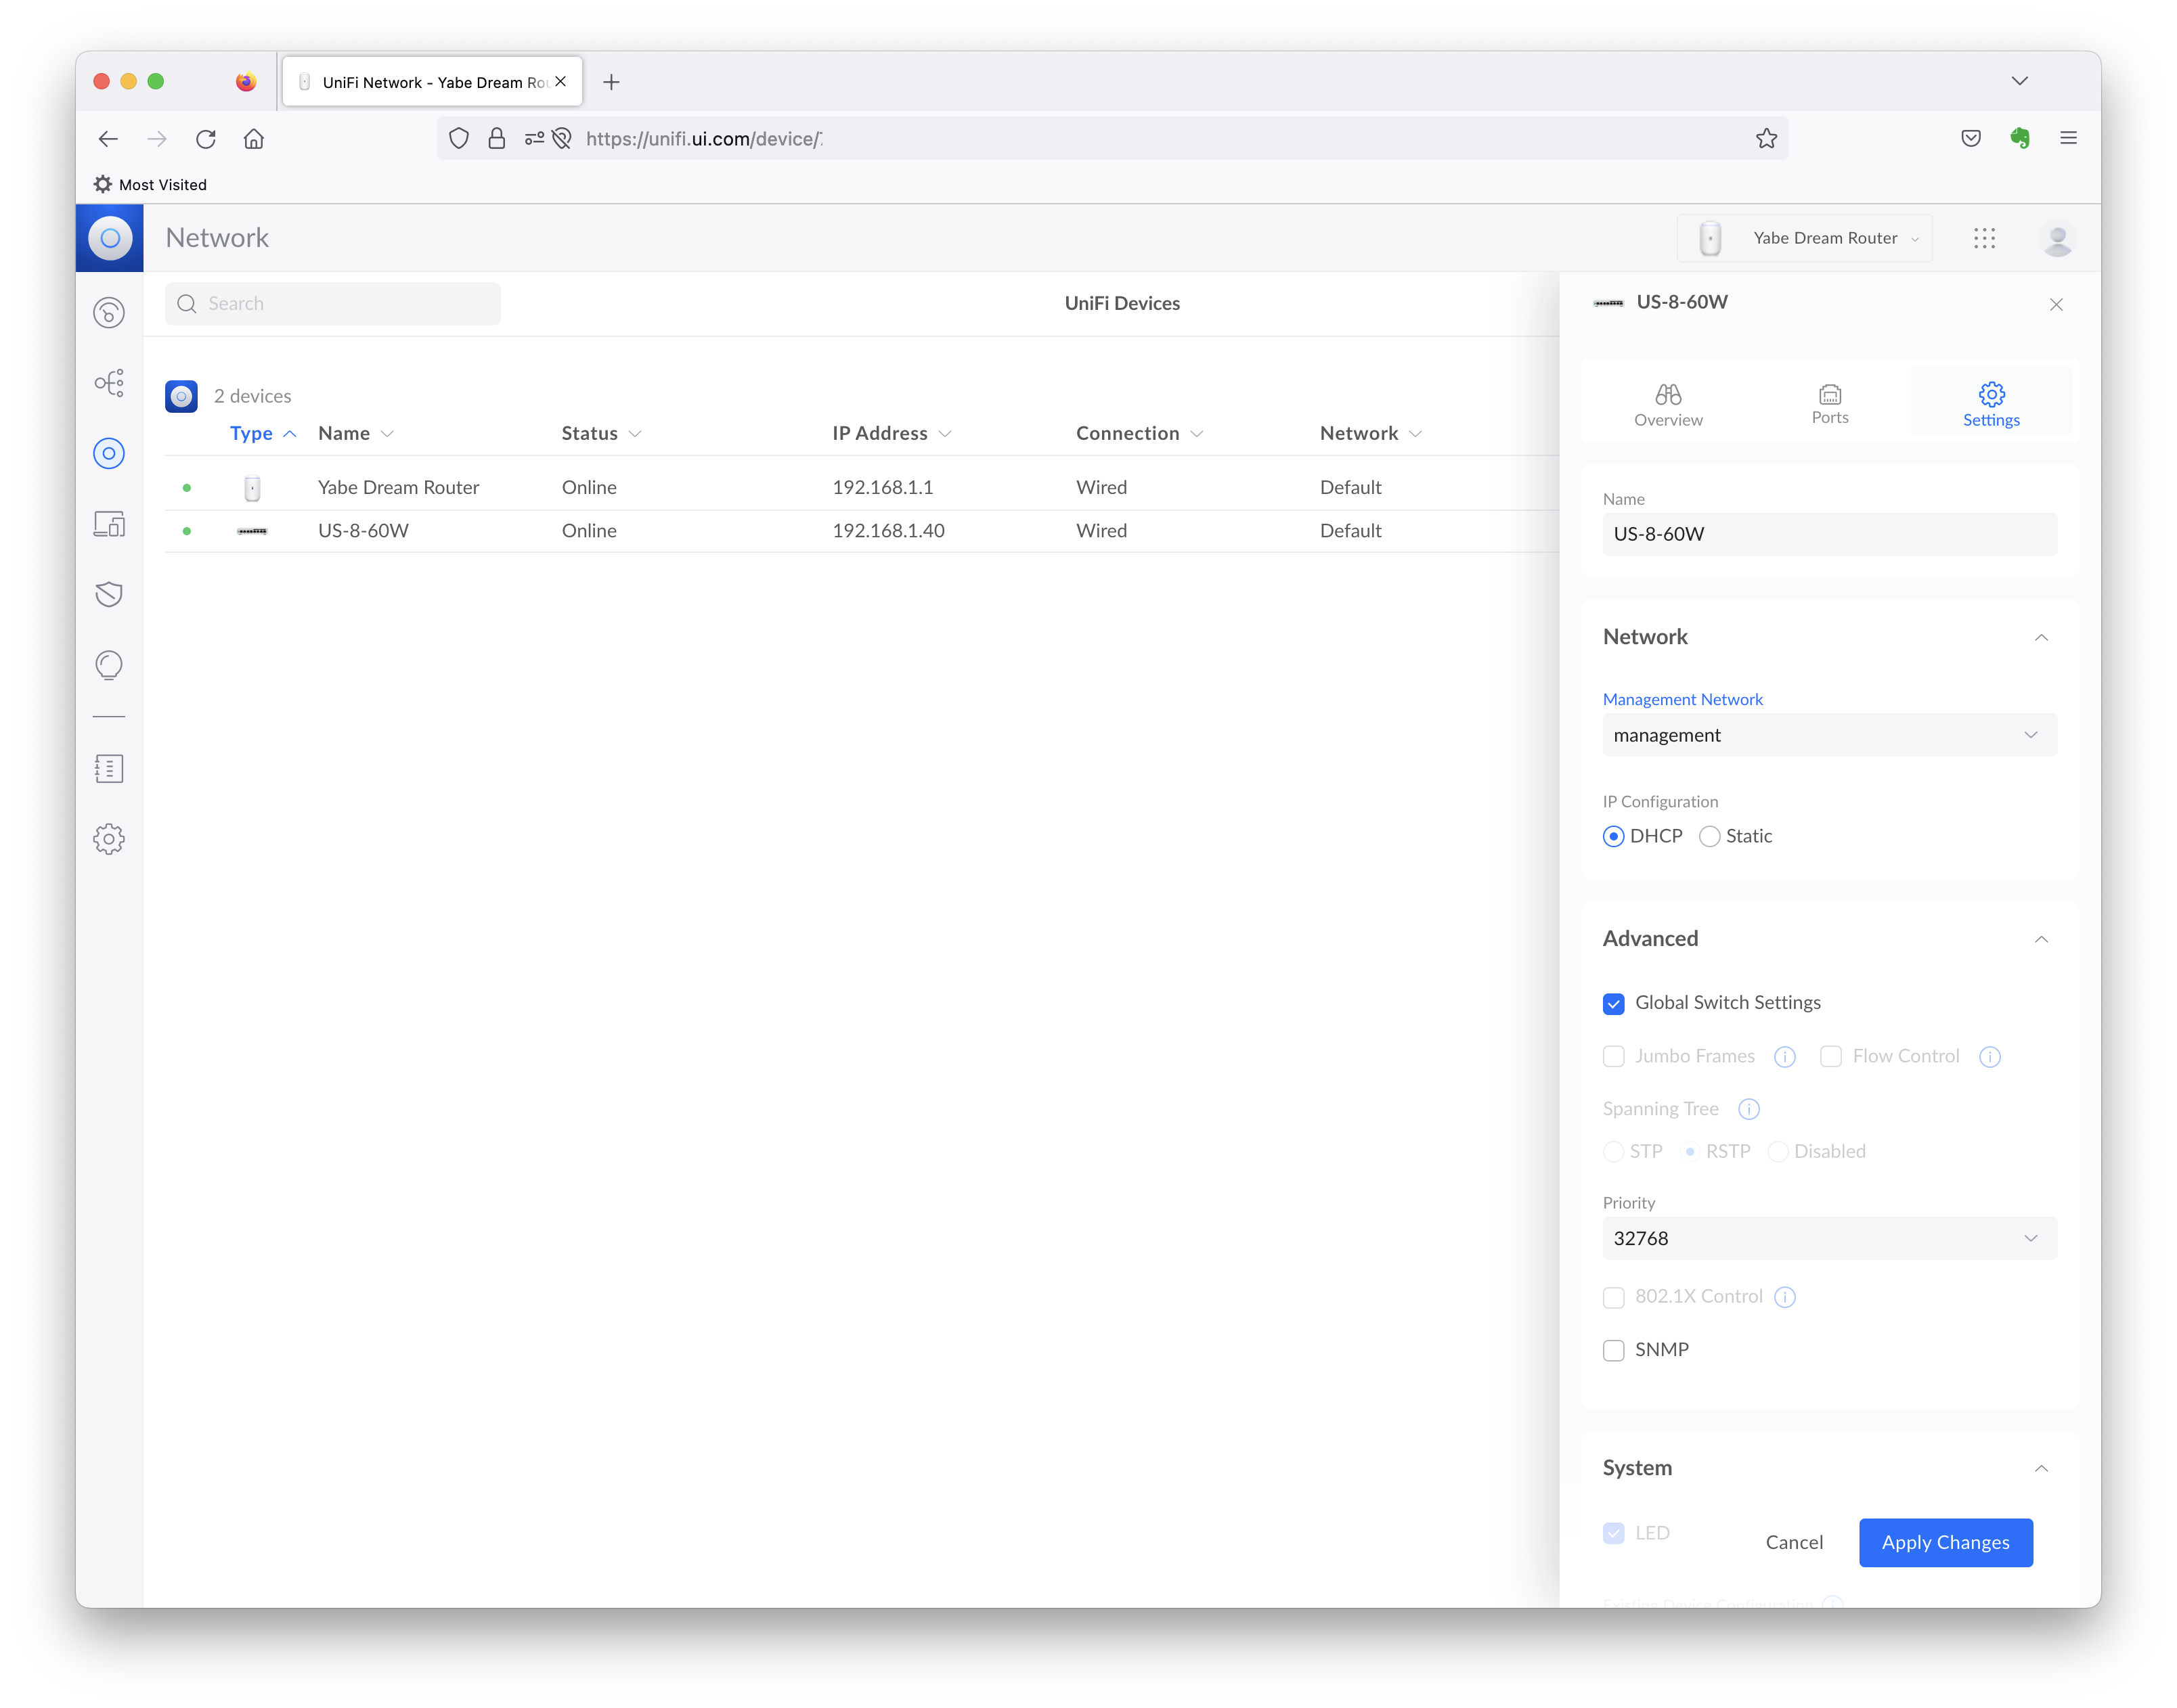List all tabs chevron in Firefox

[2019, 81]
